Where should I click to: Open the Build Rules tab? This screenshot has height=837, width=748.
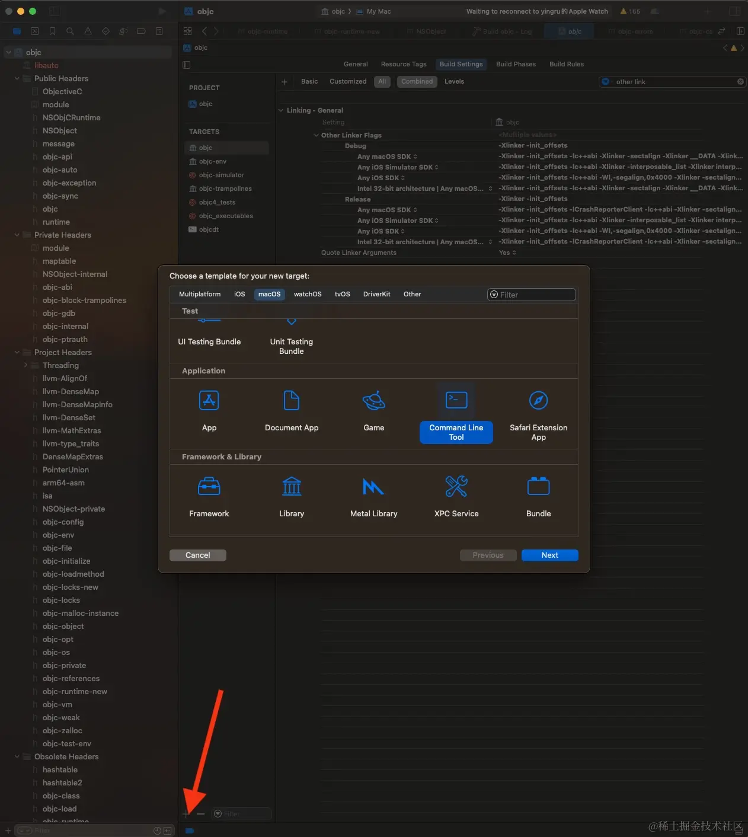click(567, 65)
